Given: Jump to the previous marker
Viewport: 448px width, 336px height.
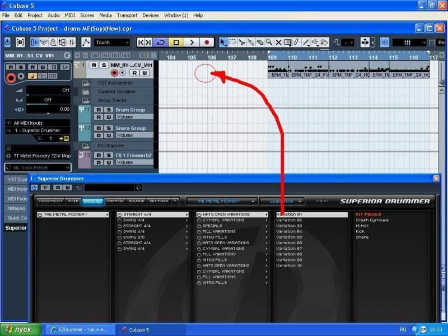Looking at the screenshot, I should [141, 43].
